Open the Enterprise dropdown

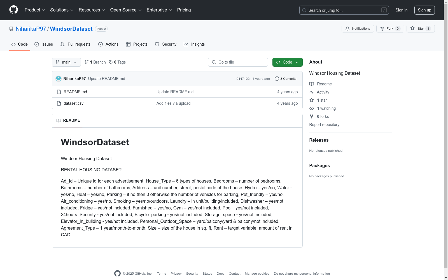click(159, 10)
